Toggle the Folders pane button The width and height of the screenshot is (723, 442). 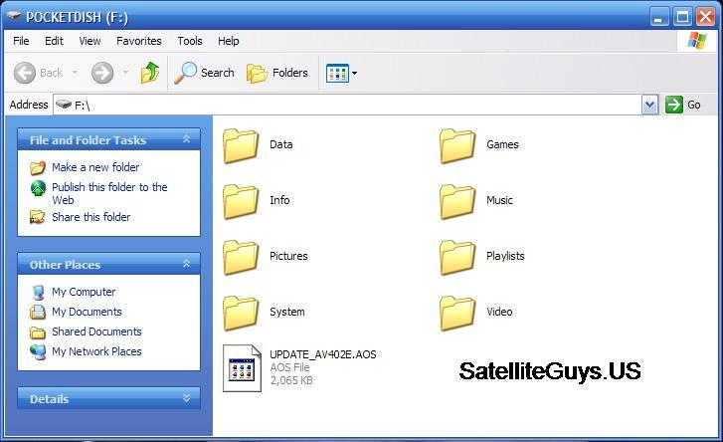[x=277, y=73]
